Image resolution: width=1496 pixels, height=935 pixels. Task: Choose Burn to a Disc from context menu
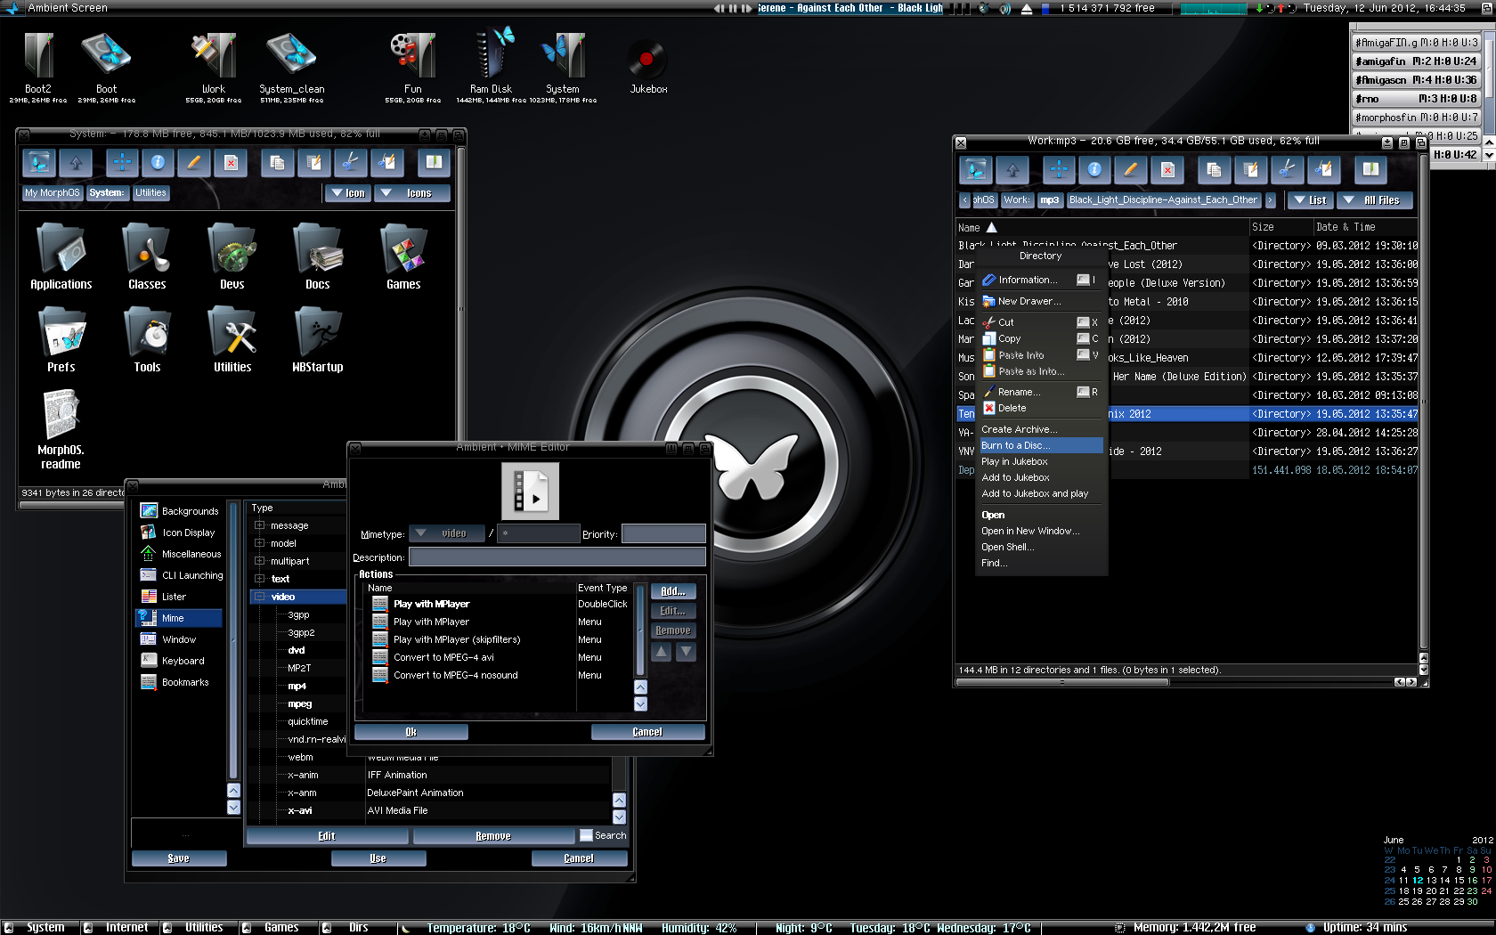1016,445
